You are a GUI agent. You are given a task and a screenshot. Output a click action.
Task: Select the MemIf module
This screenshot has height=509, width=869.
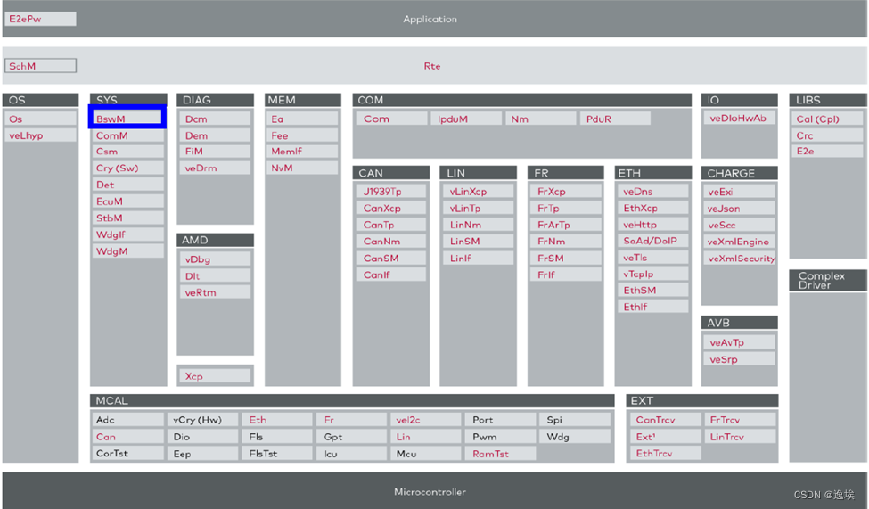(303, 152)
